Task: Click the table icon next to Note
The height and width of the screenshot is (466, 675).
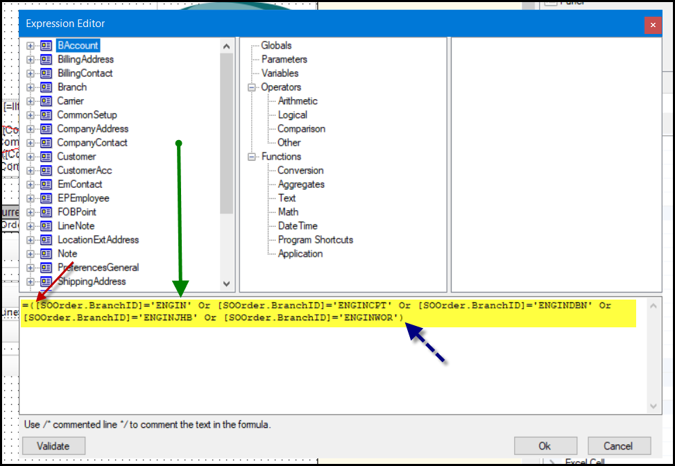Action: click(46, 254)
